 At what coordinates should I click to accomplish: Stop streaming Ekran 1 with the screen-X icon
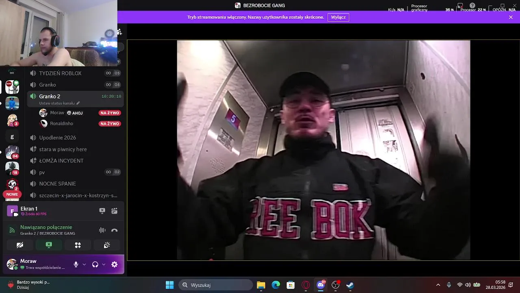coord(102,211)
